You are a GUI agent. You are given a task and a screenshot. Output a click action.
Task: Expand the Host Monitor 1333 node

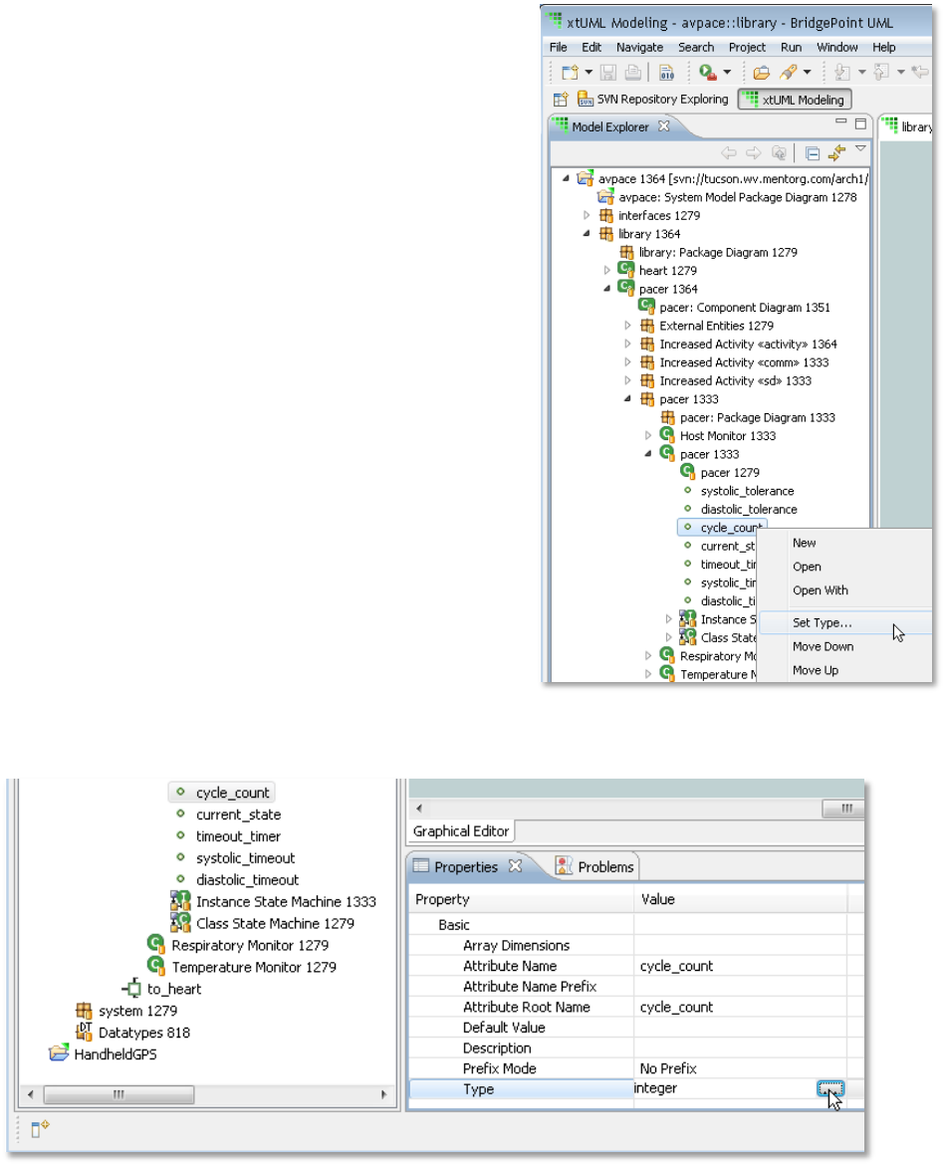pyautogui.click(x=648, y=435)
